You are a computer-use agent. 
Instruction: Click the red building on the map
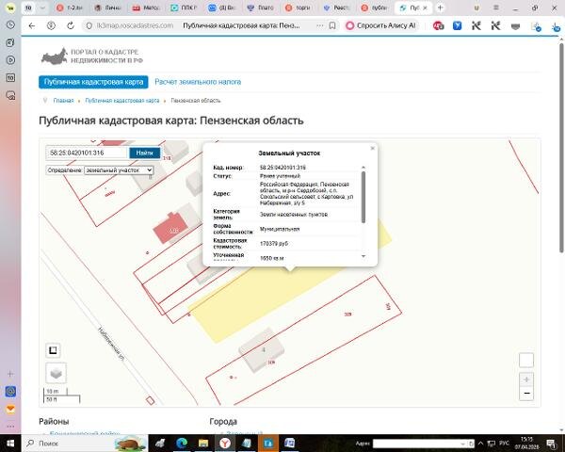(170, 229)
